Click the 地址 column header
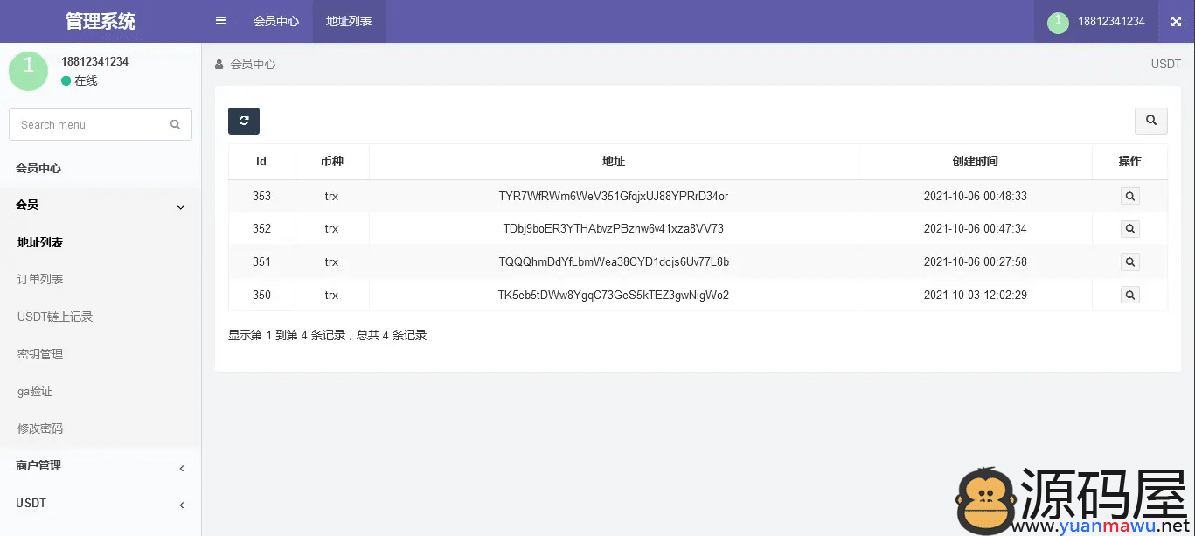The image size is (1195, 536). (x=614, y=162)
